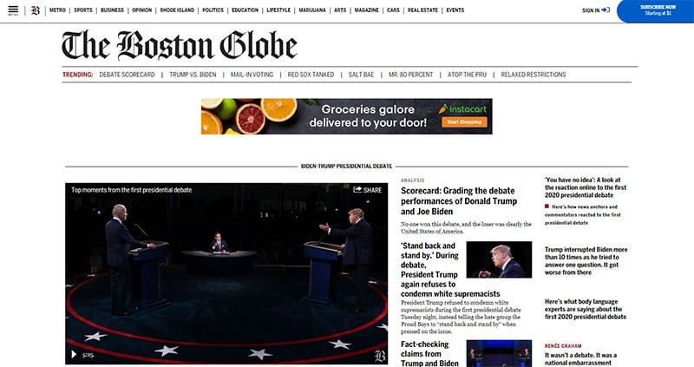Click the Subscribe Now button
The height and width of the screenshot is (367, 694).
(x=658, y=10)
